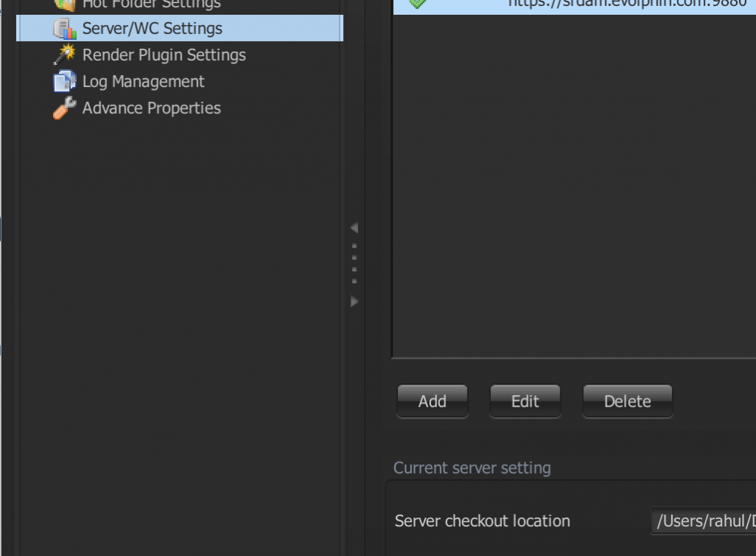Image resolution: width=756 pixels, height=556 pixels.
Task: Go to Advance Properties
Action: pos(151,108)
